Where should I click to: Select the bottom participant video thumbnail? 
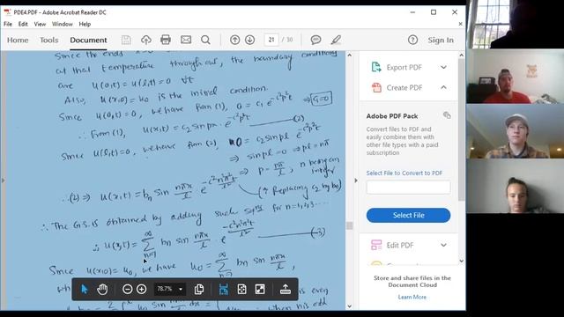click(515, 186)
